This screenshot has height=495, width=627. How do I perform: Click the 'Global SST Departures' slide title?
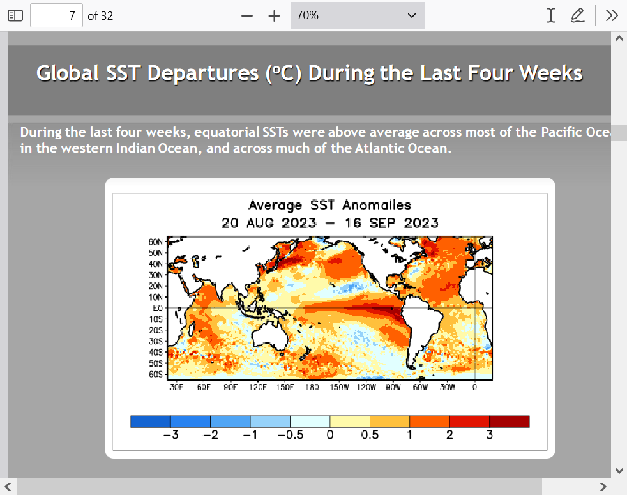click(x=309, y=73)
